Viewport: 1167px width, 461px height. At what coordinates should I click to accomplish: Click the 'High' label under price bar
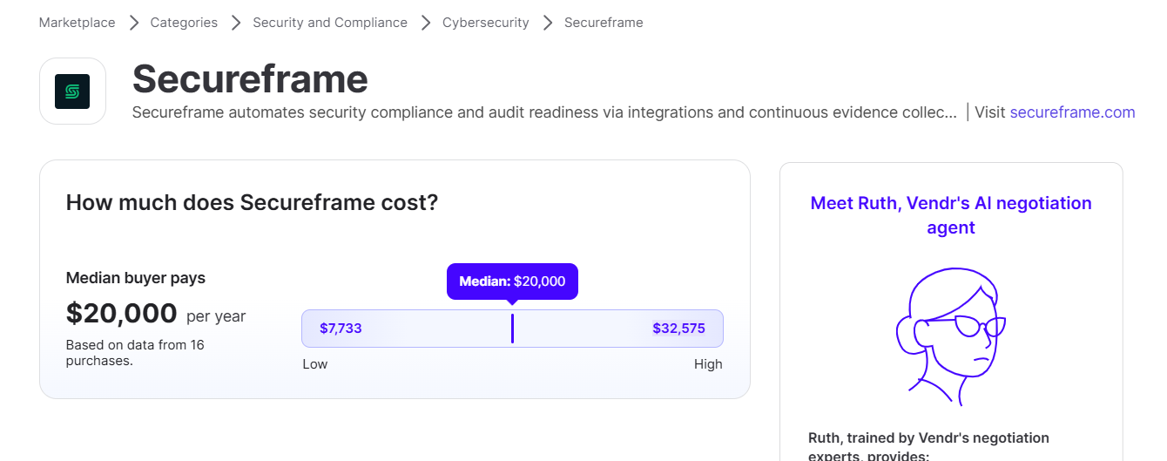point(708,364)
